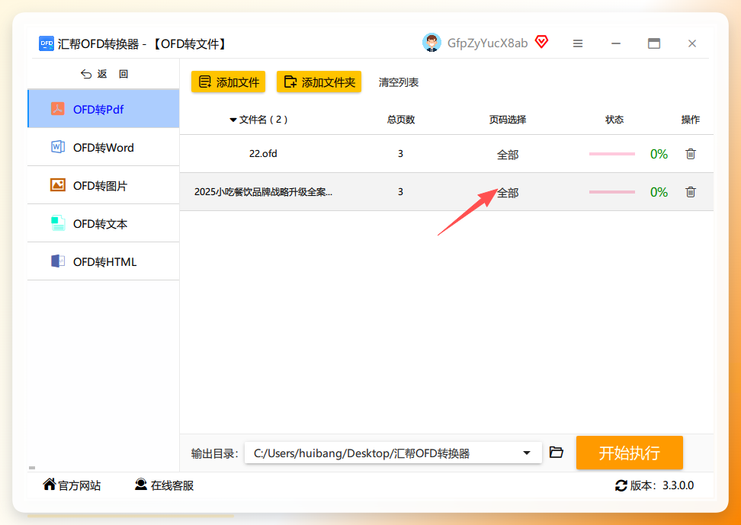
Task: Delete 22.ofd with trash icon
Action: pyautogui.click(x=691, y=154)
